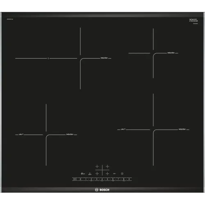Touch the induction label of the front-left zone
This screenshot has height=205, width=205.
(70, 134)
